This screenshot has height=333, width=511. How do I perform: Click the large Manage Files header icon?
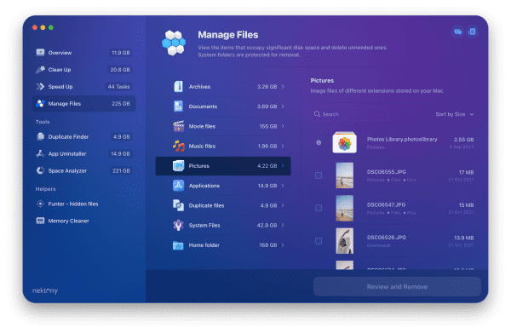click(x=174, y=43)
